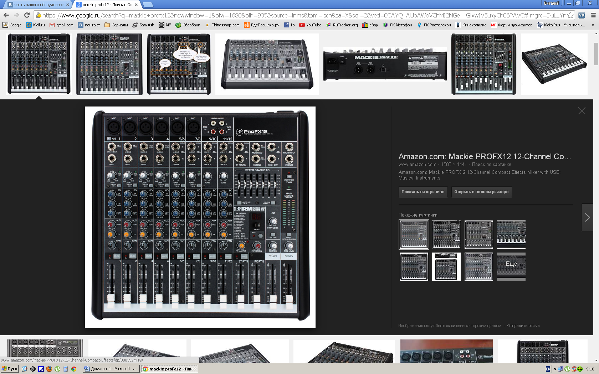Image resolution: width=599 pixels, height=374 pixels.
Task: Open the VK extension icon
Action: click(582, 15)
